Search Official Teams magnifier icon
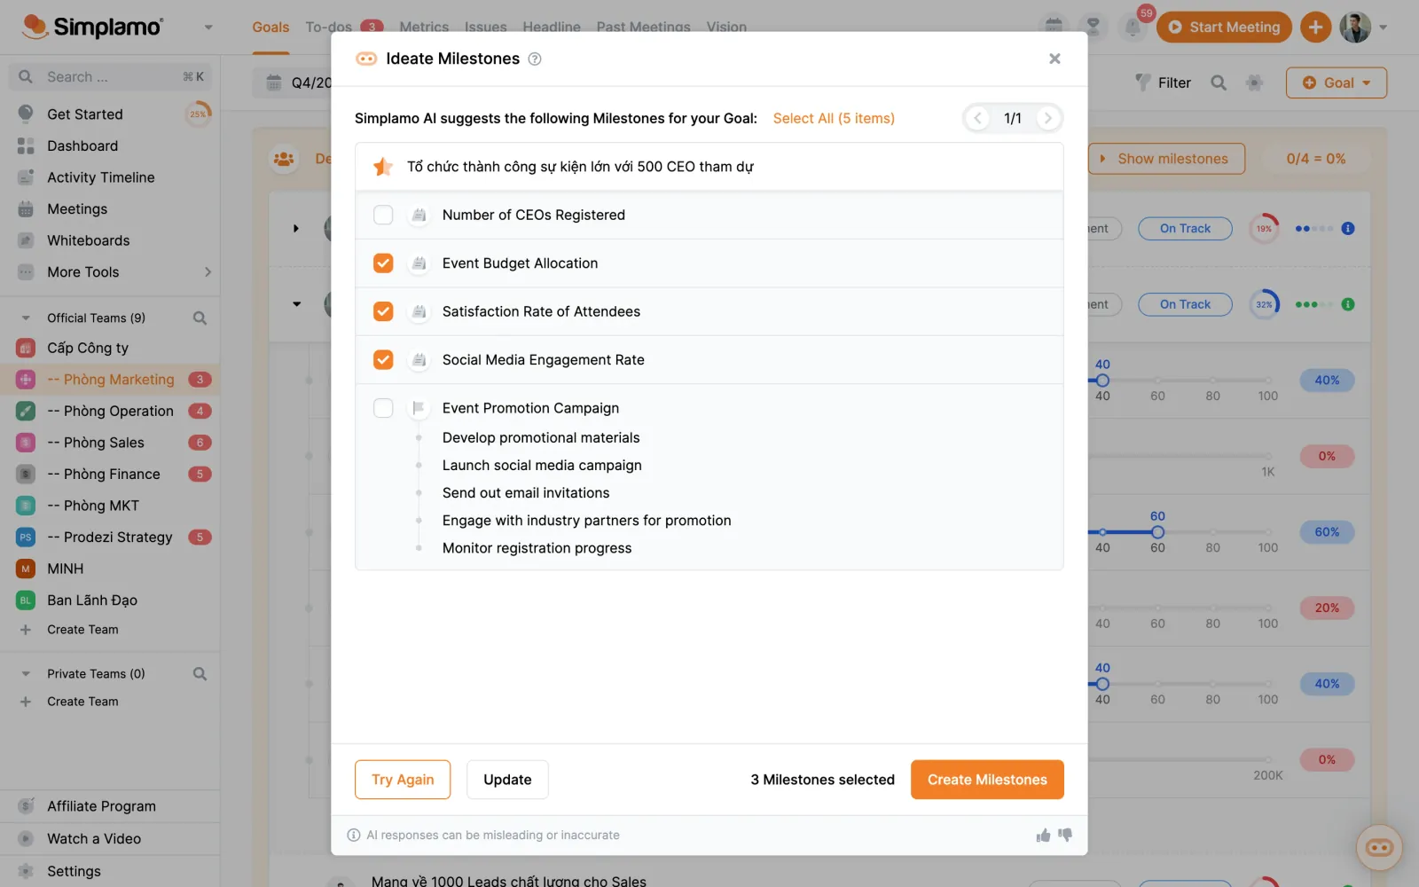 [x=200, y=318]
